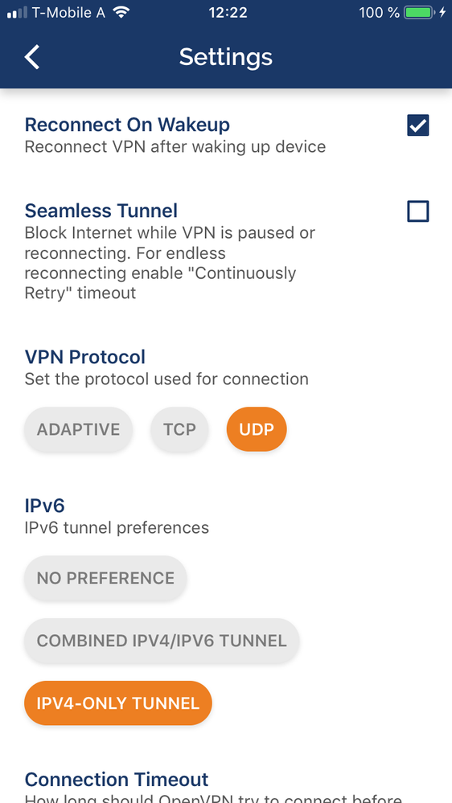The width and height of the screenshot is (452, 803).
Task: Tap the charging bolt icon
Action: [443, 13]
